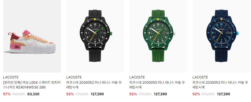Click the 63,320 sneaker sale price
The image size is (251, 102).
pyautogui.click(x=33, y=94)
